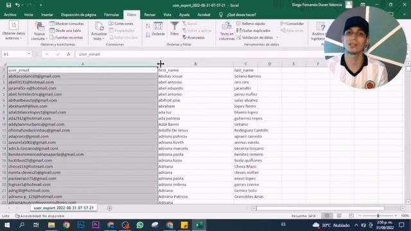Viewport: 411px width, 231px height.
Task: Open the Archivo tab
Action: [x=10, y=15]
